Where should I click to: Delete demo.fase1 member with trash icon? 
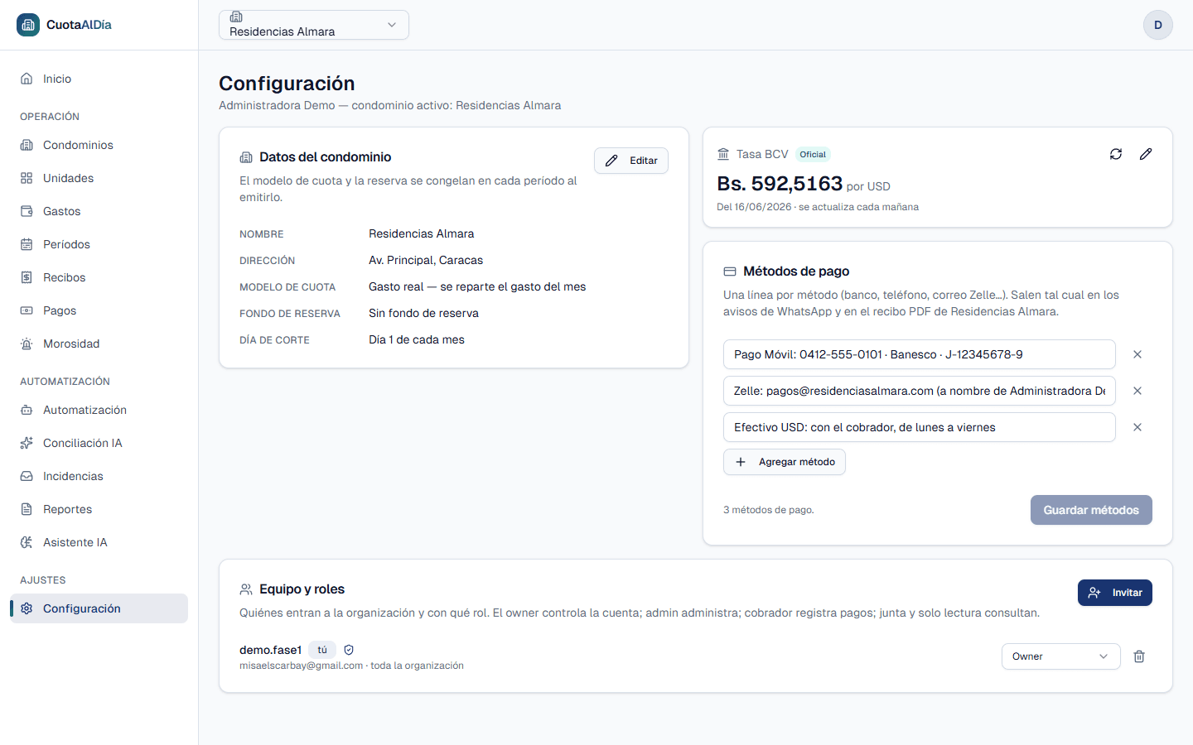coord(1139,656)
